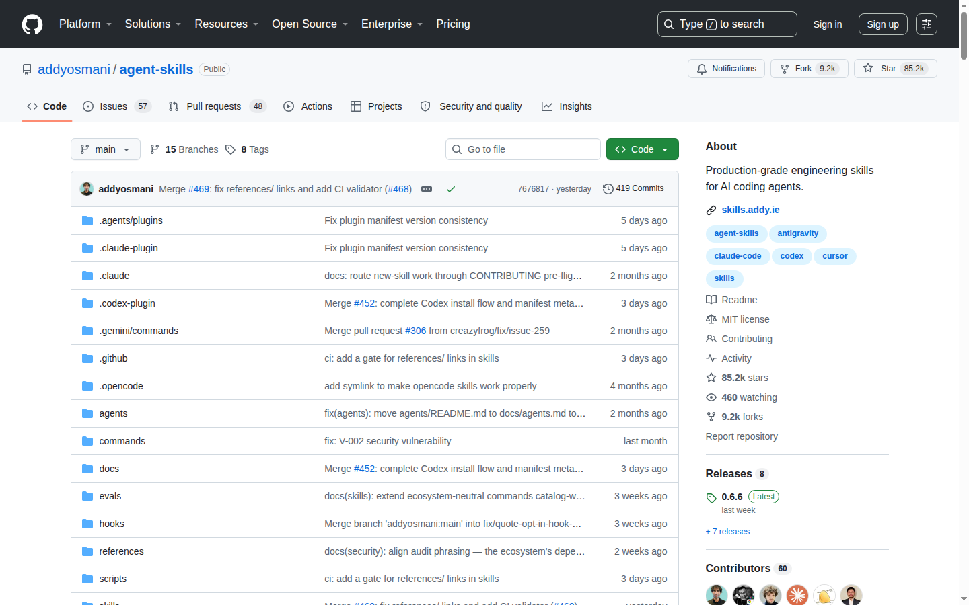Switch to the Issues tab
The height and width of the screenshot is (605, 969).
117,106
